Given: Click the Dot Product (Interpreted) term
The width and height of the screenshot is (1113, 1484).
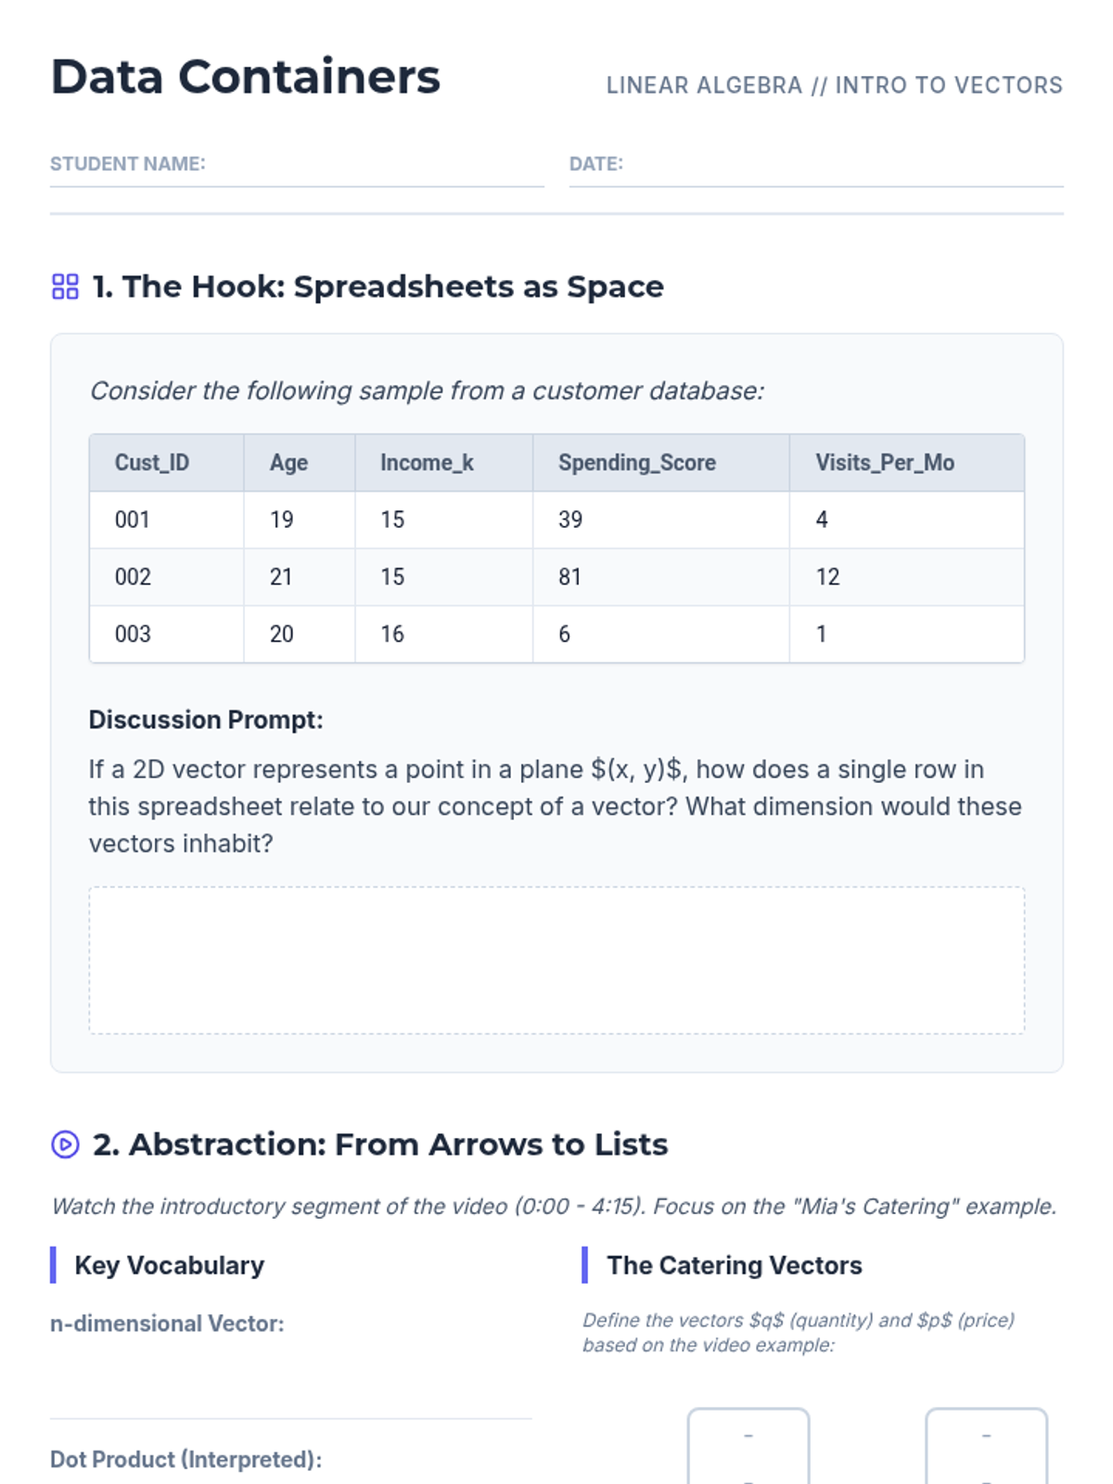Looking at the screenshot, I should [185, 1459].
